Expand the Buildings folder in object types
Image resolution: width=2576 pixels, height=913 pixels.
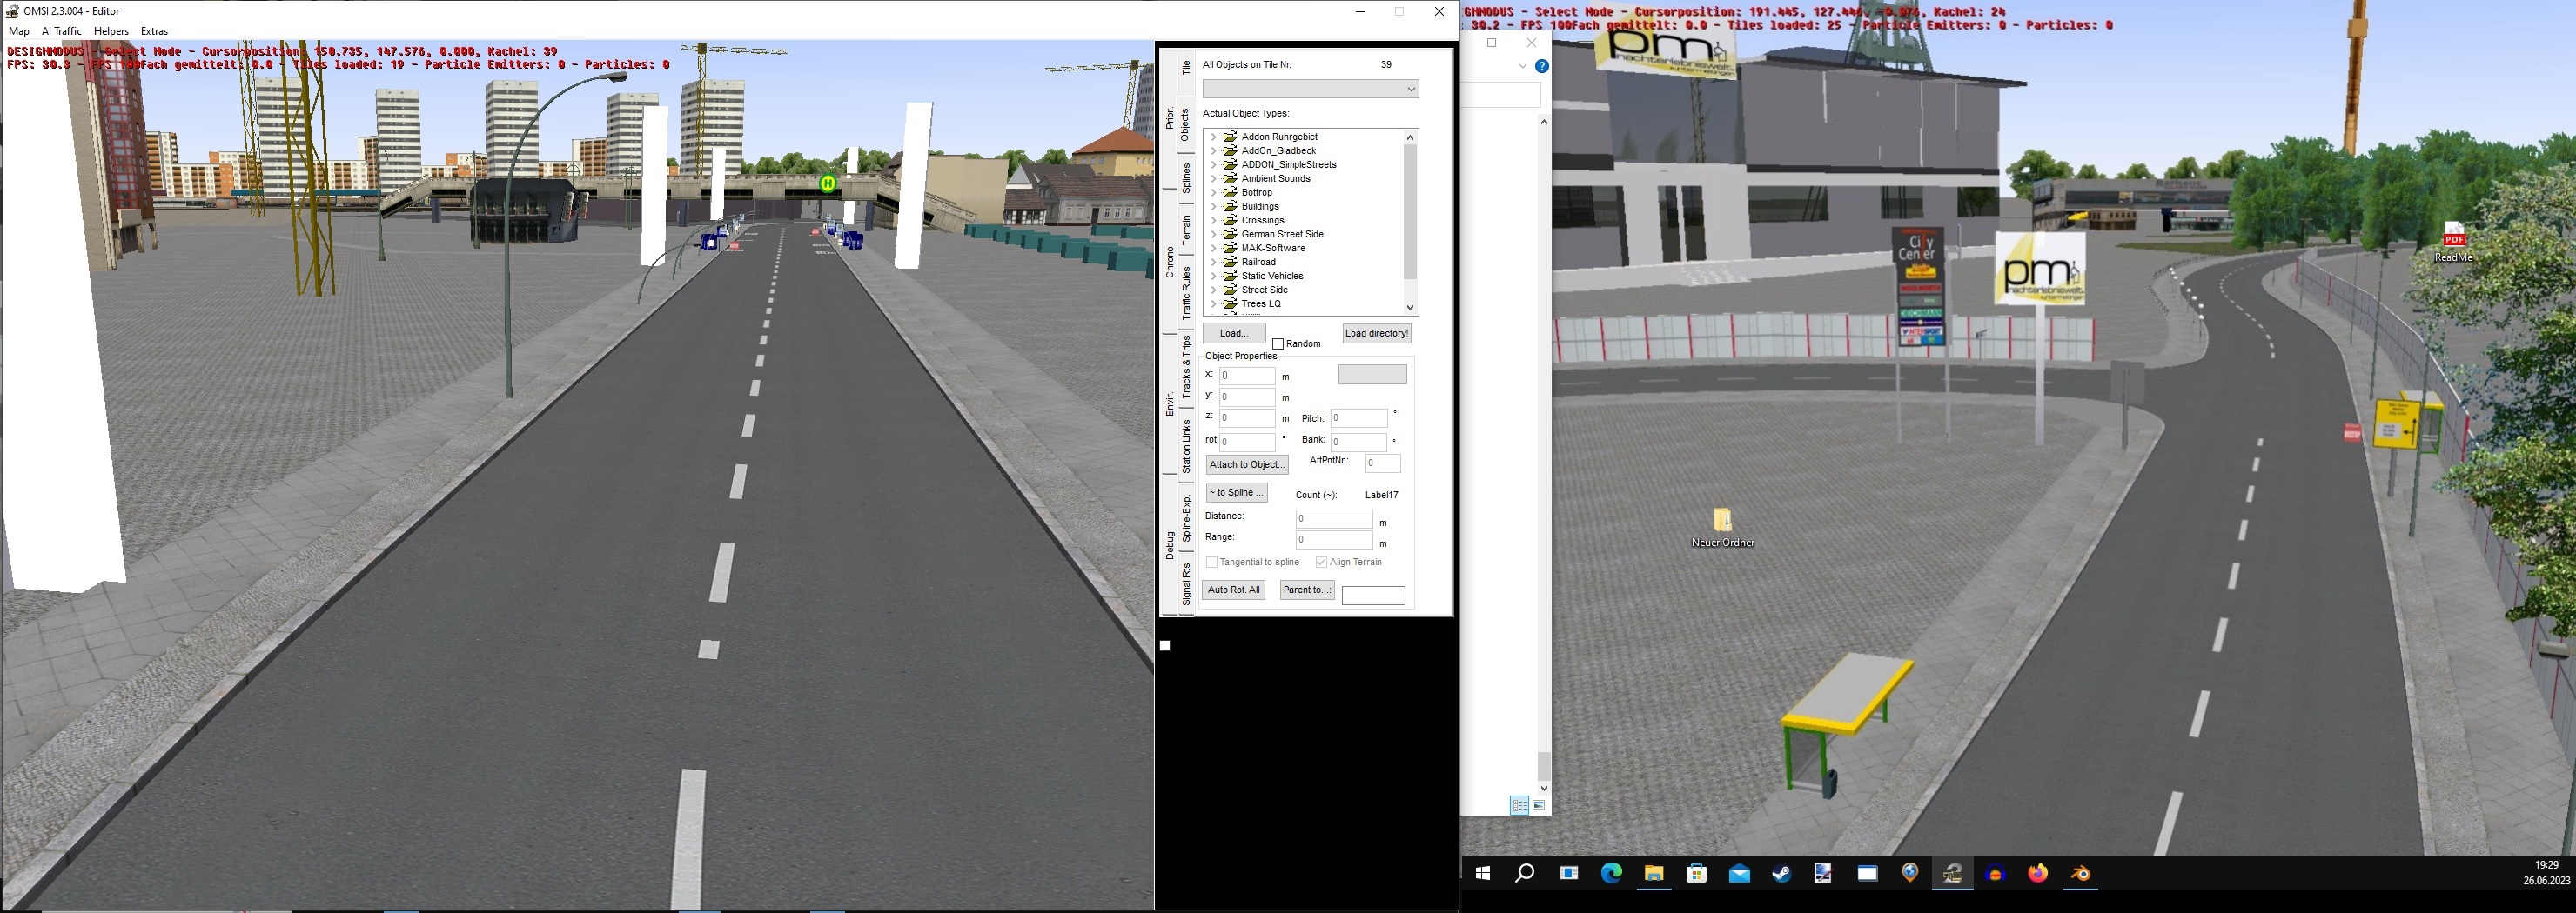pos(1213,207)
